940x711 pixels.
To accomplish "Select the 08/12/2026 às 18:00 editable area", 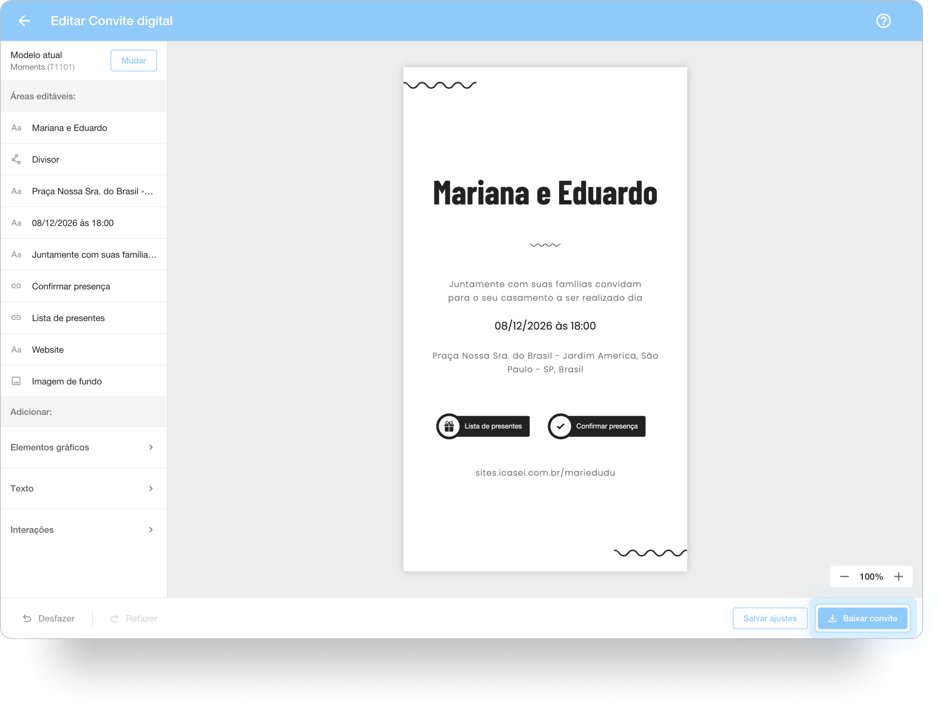I will 73,223.
